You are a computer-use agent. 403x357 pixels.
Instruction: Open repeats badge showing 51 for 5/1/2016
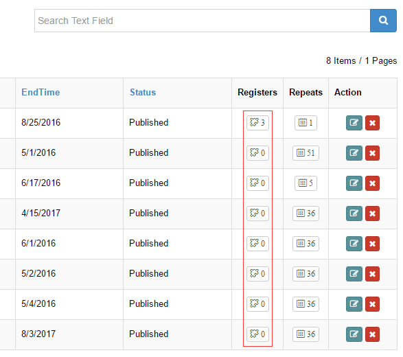click(306, 153)
